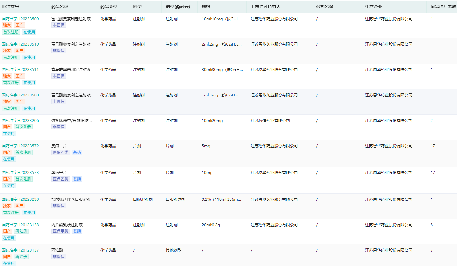The height and width of the screenshot is (266, 457).
Task: Select drug name 盐酸咪达唑仑口服溶液
Action: [71, 199]
